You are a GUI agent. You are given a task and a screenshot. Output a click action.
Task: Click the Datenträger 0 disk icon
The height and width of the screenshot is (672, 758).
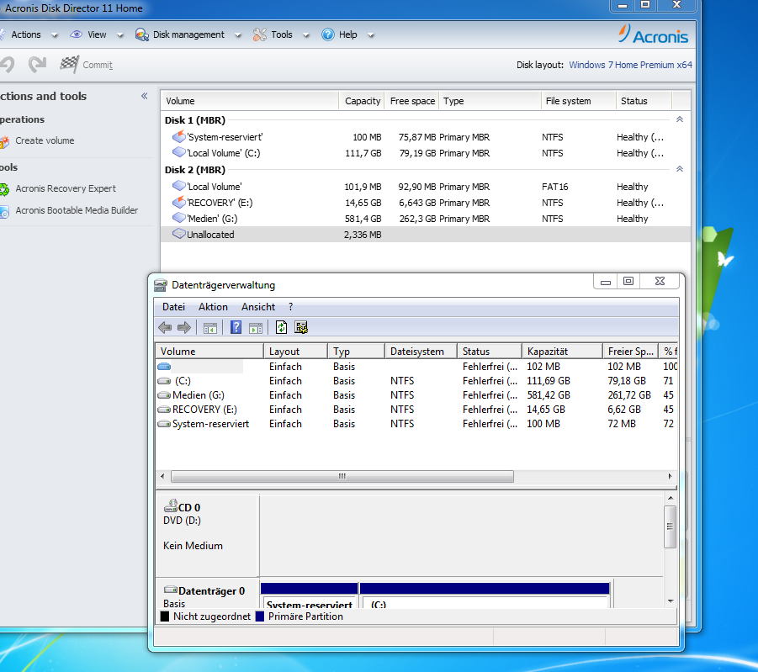coord(171,590)
